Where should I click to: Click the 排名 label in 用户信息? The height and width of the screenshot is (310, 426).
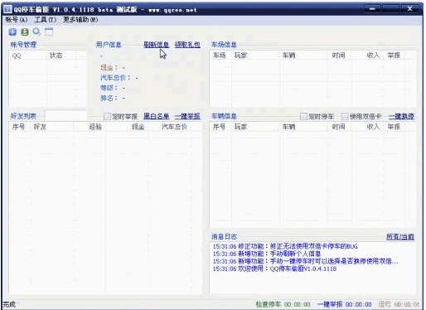click(109, 98)
